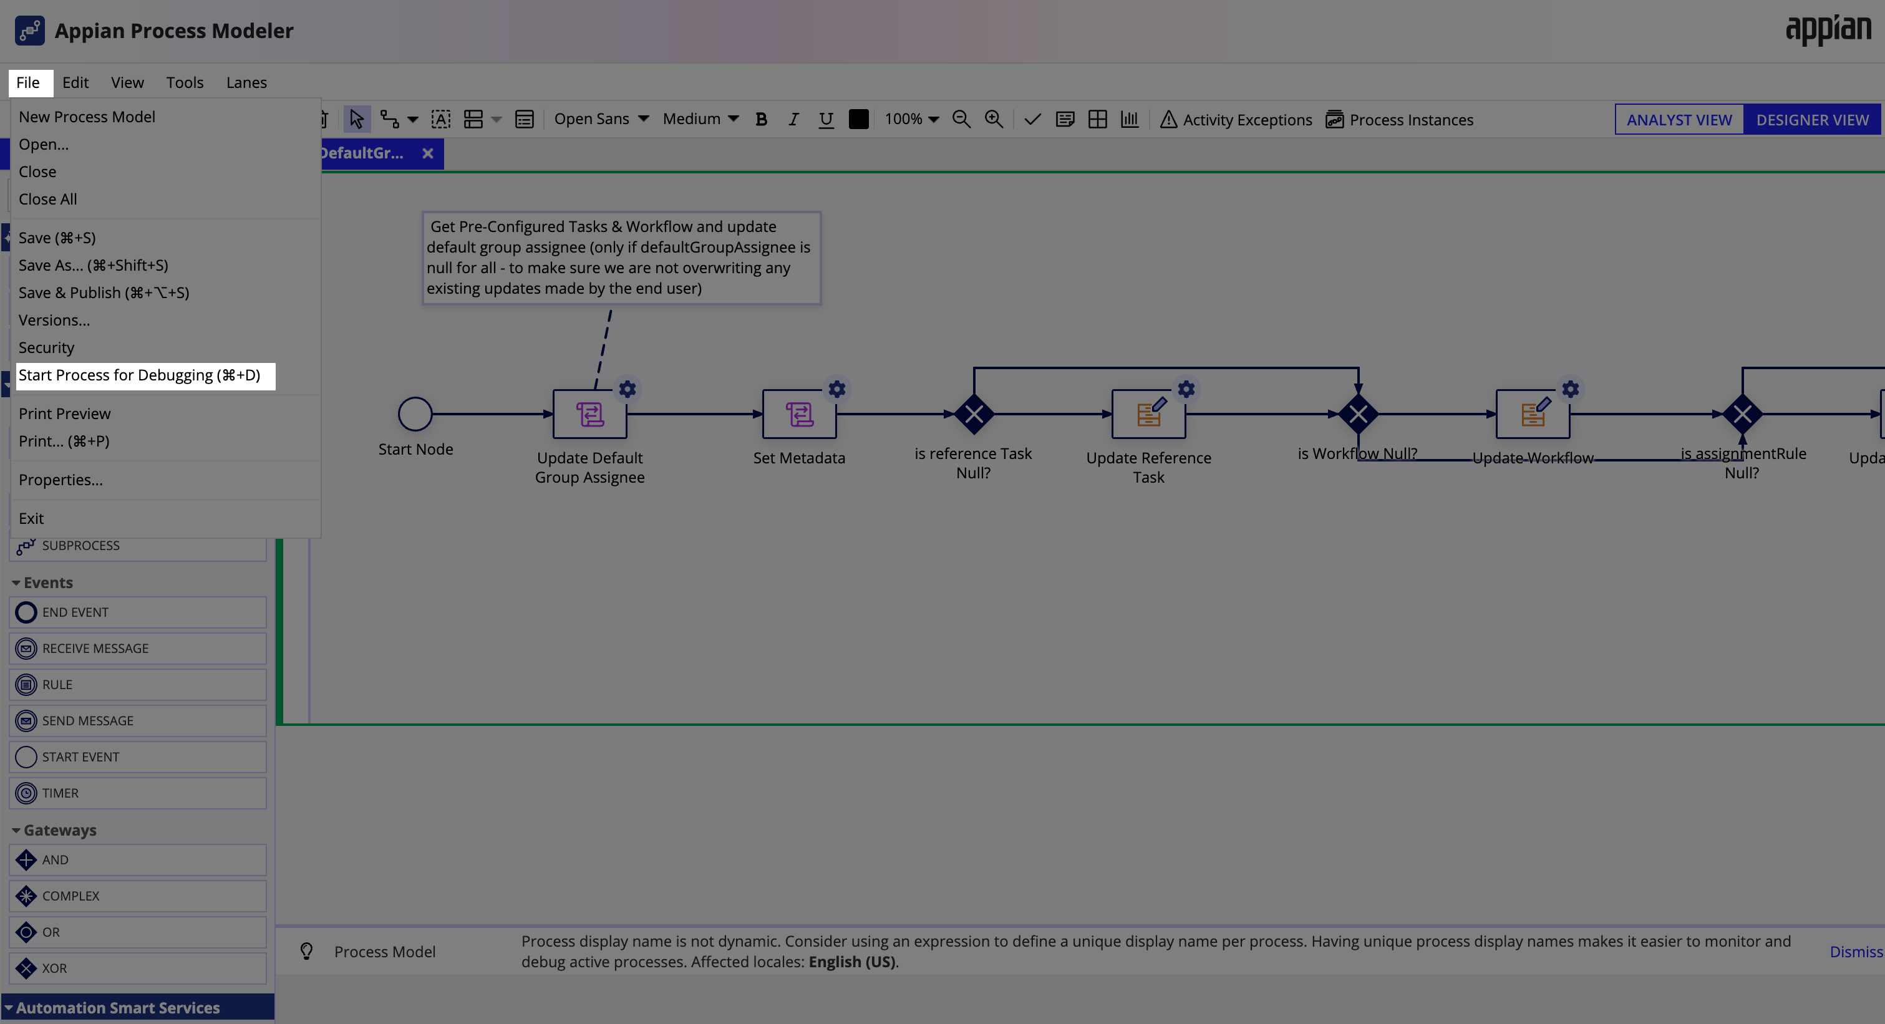The height and width of the screenshot is (1024, 1885).
Task: Close the DefaultGr... process model tab
Action: coord(428,153)
